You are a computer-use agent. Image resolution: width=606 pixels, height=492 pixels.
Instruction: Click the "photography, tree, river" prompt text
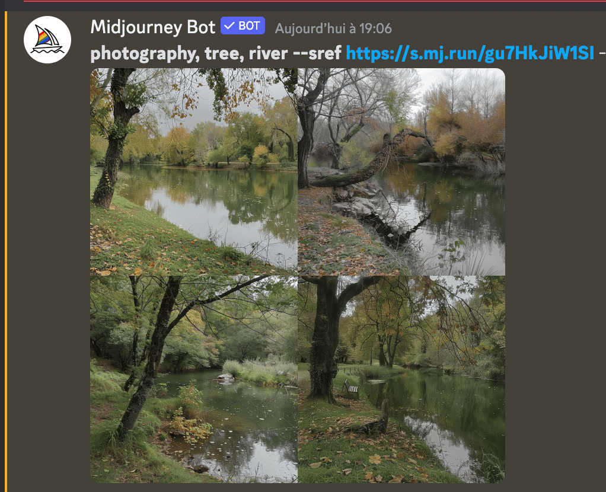pos(189,54)
